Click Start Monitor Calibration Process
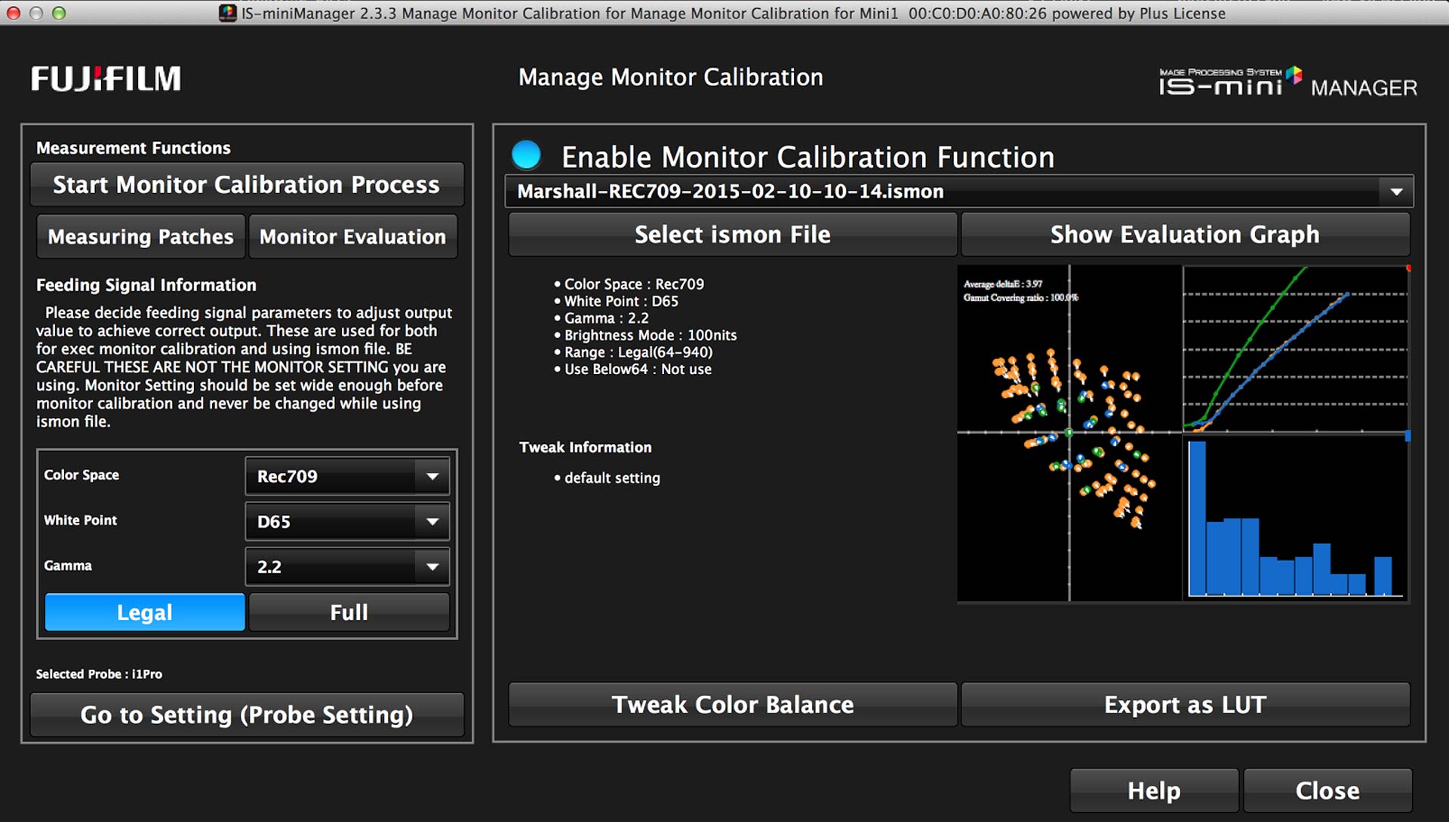Screen dimensions: 1449x822 pyautogui.click(x=247, y=185)
